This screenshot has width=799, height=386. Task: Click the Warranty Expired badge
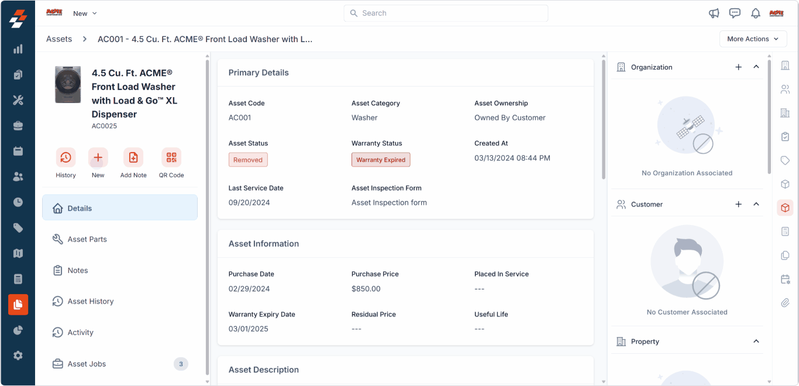[381, 160]
